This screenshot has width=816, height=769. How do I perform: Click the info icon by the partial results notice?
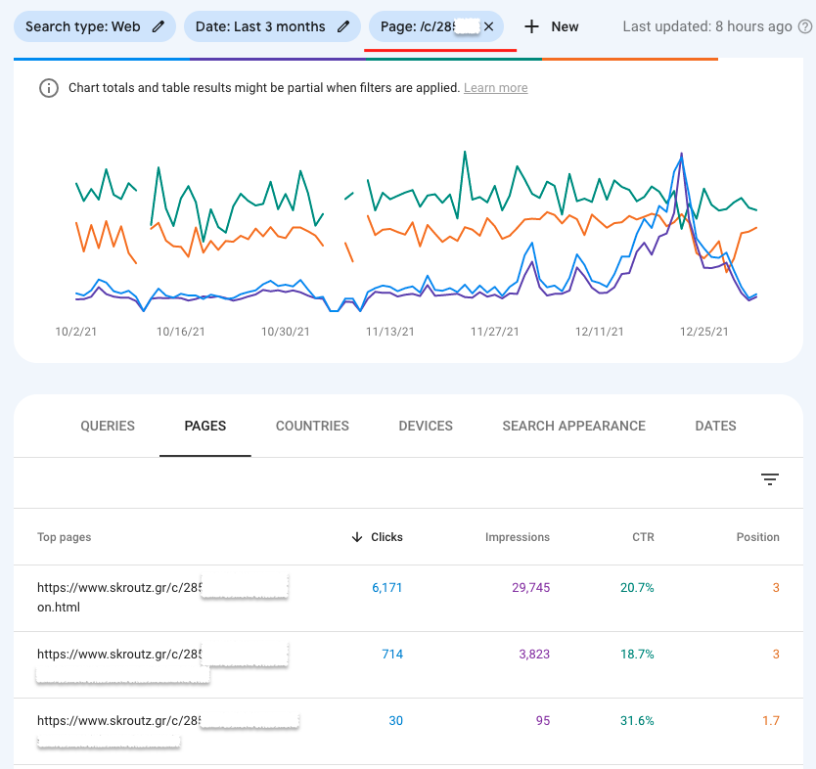pos(49,88)
